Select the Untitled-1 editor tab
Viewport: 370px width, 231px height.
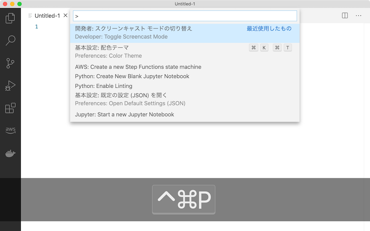(x=47, y=15)
